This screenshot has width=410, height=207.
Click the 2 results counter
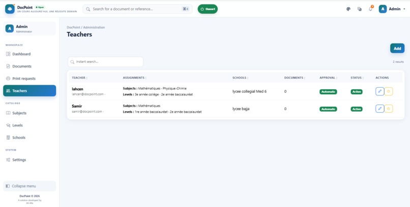pyautogui.click(x=398, y=62)
